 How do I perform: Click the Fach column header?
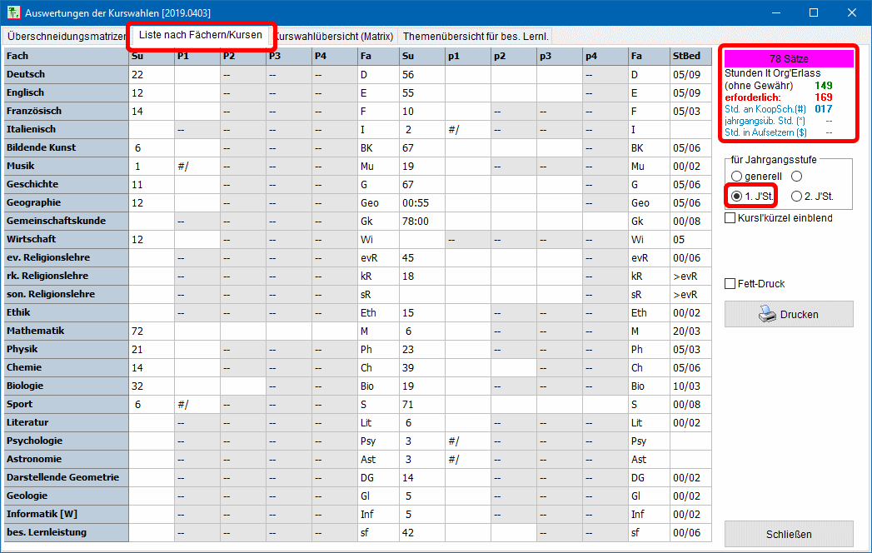66,56
